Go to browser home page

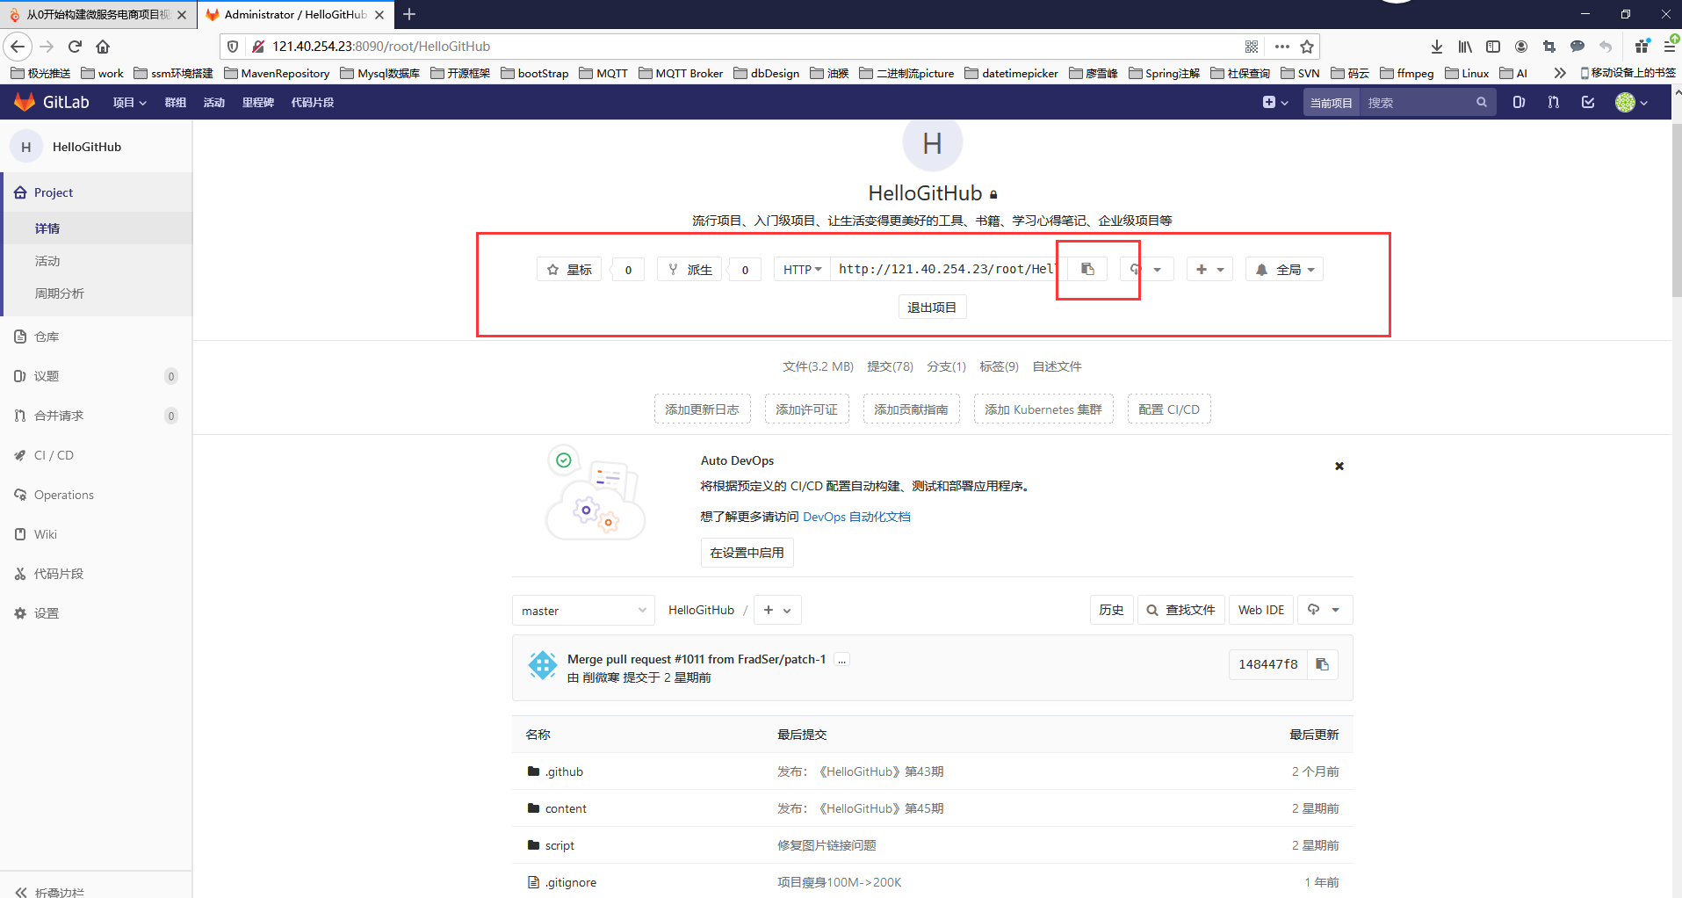tap(103, 47)
